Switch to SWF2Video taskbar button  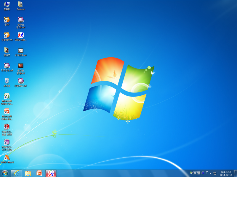[51, 173]
